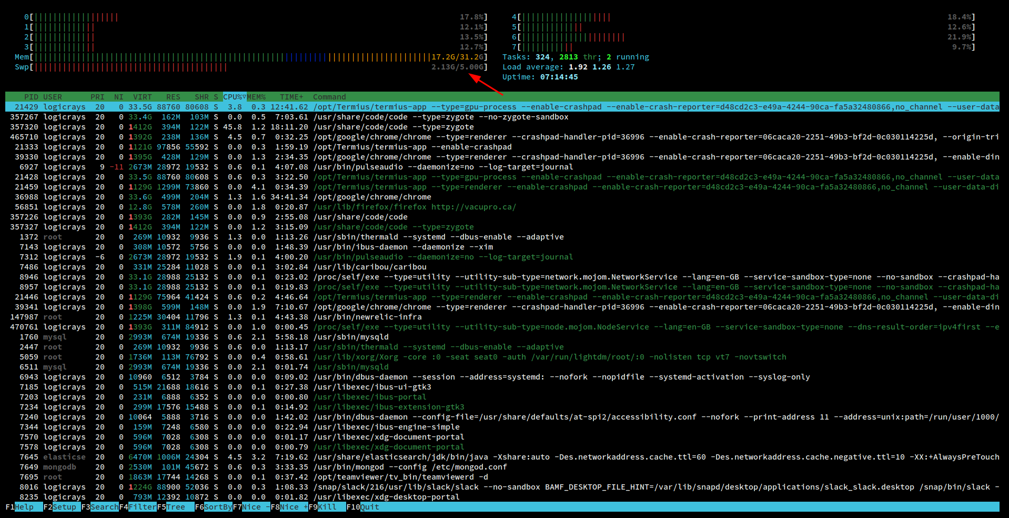The width and height of the screenshot is (1009, 518).
Task: Sort by the VIRT column header
Action: (x=143, y=97)
